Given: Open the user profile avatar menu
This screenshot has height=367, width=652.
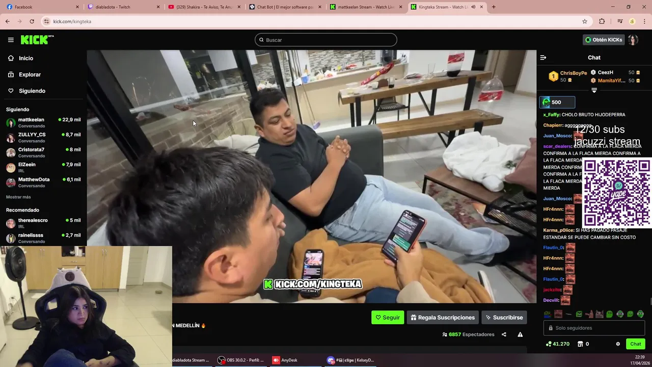Looking at the screenshot, I should pos(633,40).
